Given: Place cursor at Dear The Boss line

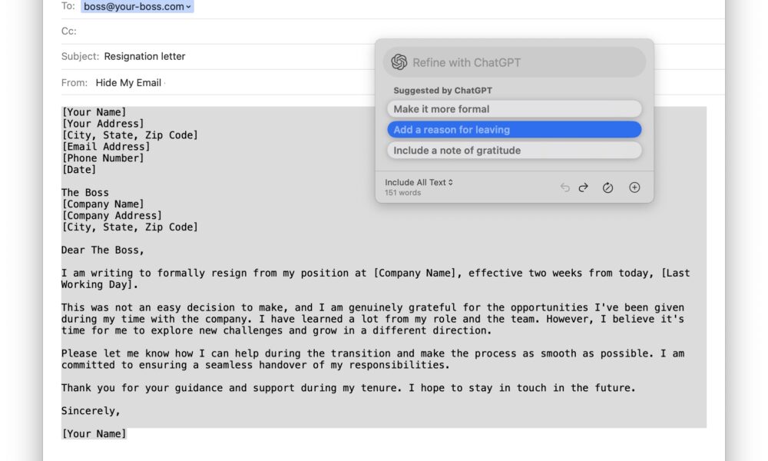Looking at the screenshot, I should pyautogui.click(x=103, y=250).
